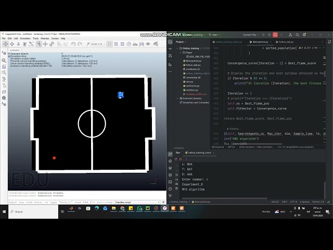Toggle visualization with the eye icon
The width and height of the screenshot is (333, 250).
click(x=148, y=44)
